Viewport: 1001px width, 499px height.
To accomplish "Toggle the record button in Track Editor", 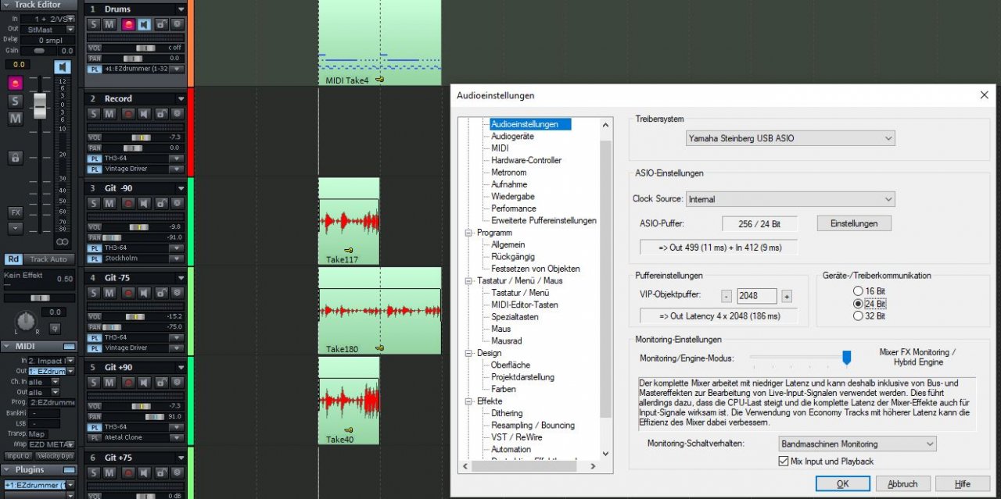I will point(15,83).
